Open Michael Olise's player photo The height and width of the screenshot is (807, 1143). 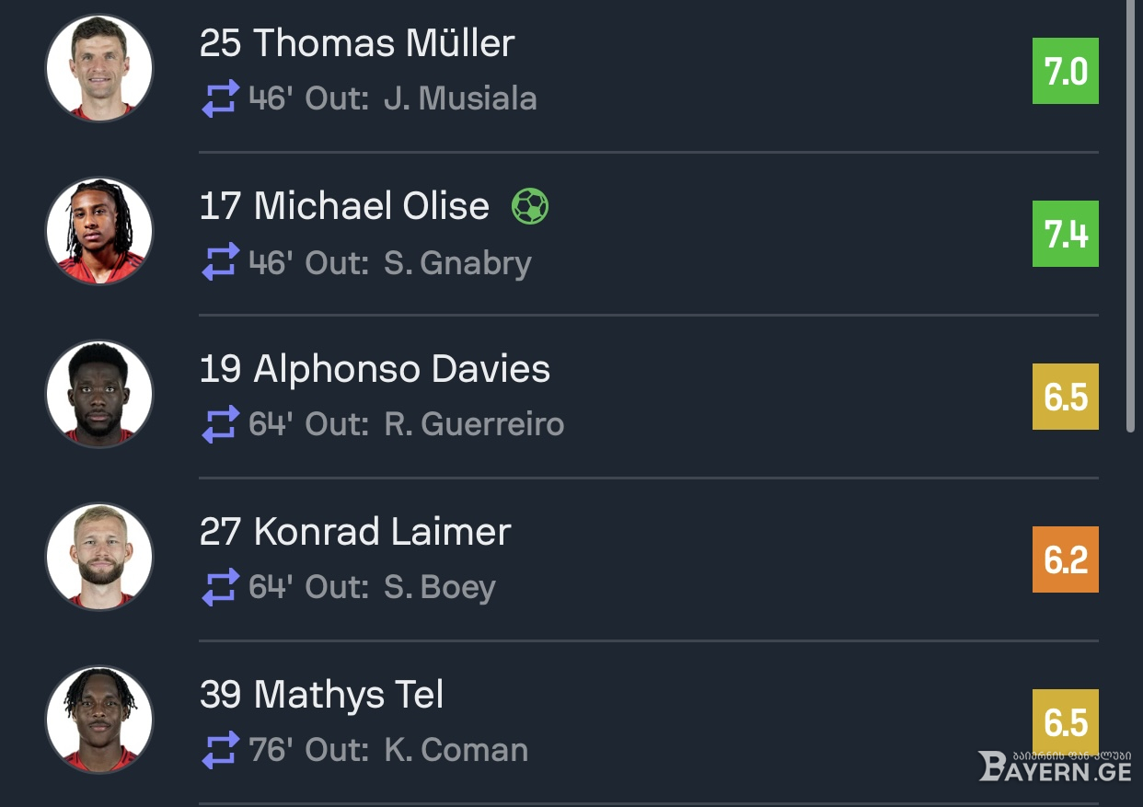tap(99, 231)
